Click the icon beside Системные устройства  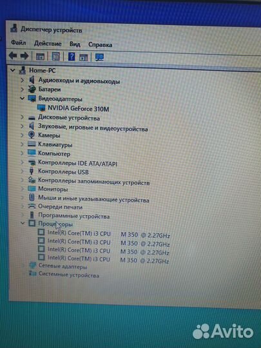pyautogui.click(x=33, y=274)
